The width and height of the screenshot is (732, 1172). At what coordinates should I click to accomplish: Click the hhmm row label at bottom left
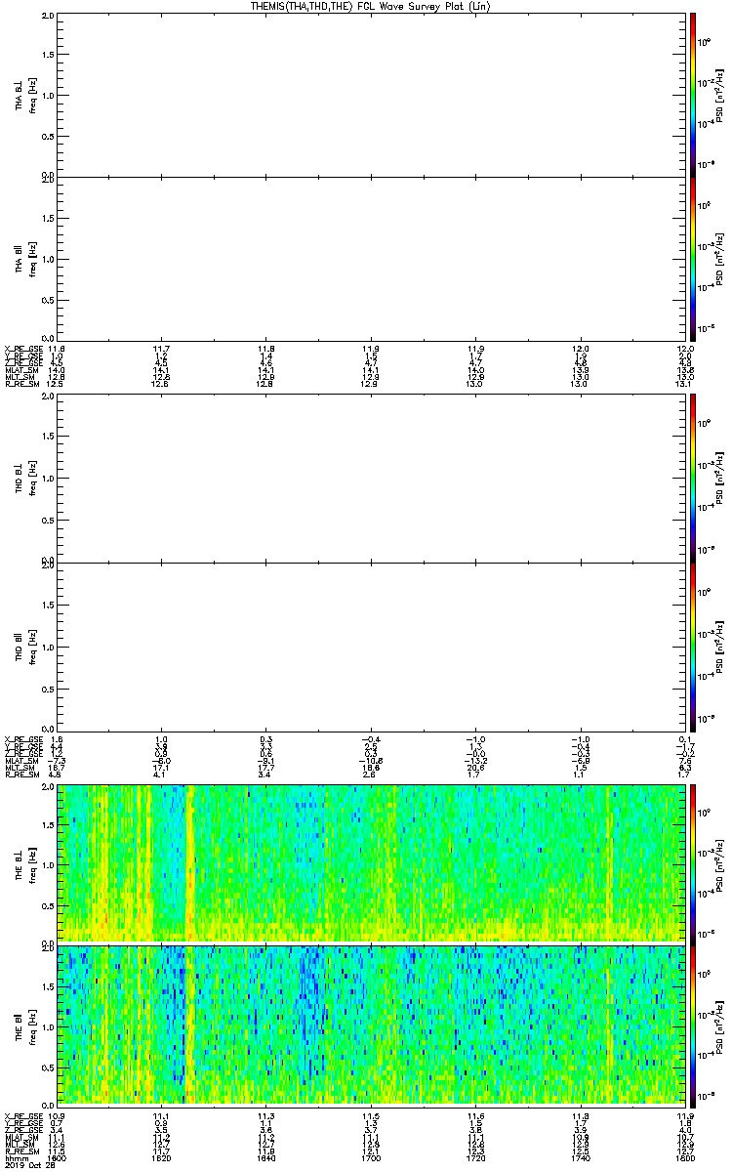(15, 1157)
